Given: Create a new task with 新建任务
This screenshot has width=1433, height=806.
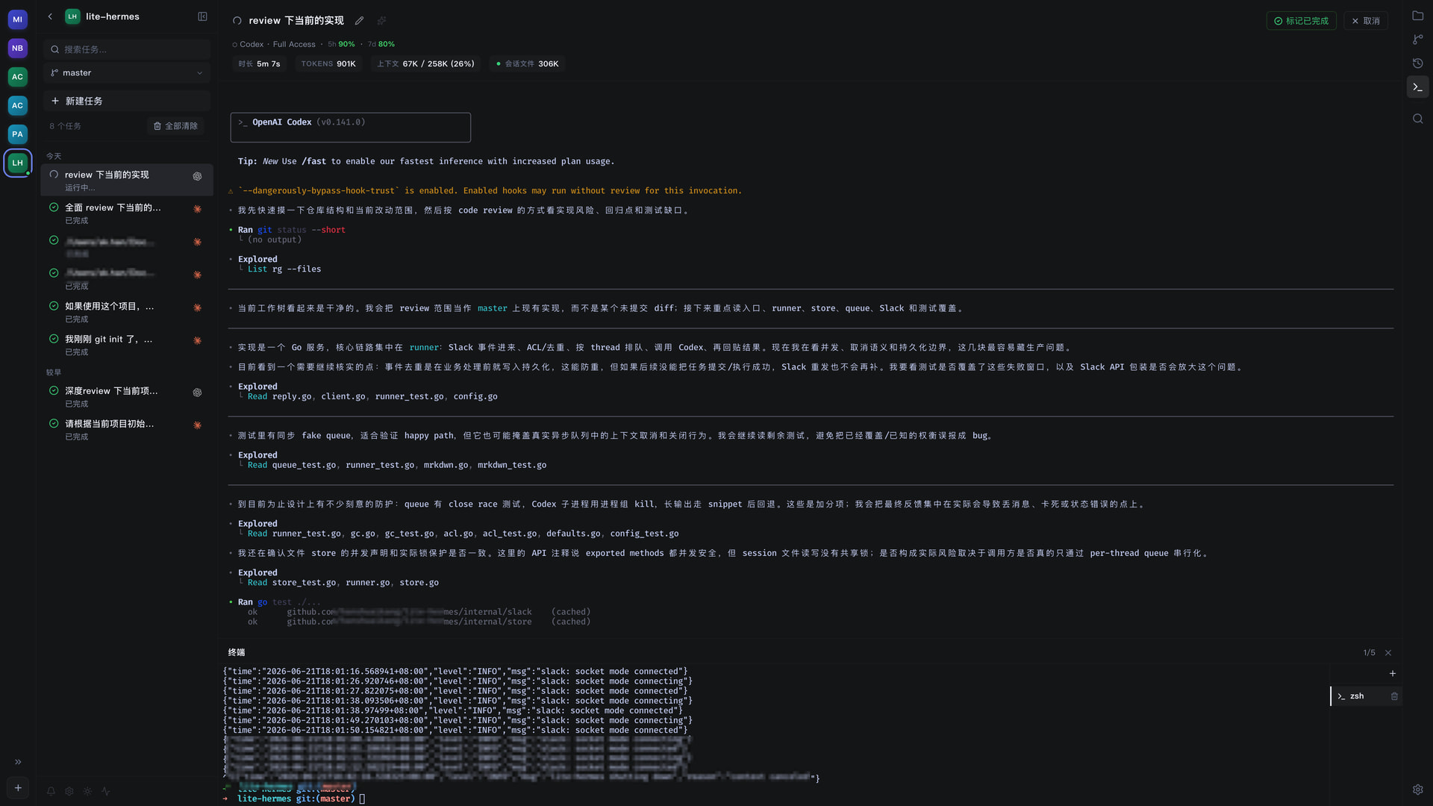Looking at the screenshot, I should [127, 101].
